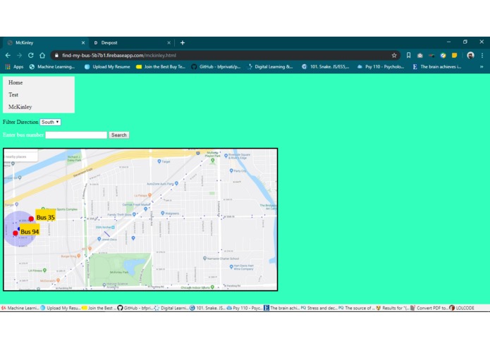490x348 pixels.
Task: Click the red marker beside Bus 94
Action: pyautogui.click(x=16, y=233)
